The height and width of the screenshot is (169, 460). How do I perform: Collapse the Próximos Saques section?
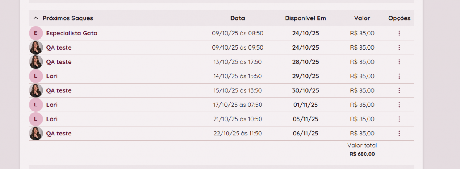(x=36, y=18)
